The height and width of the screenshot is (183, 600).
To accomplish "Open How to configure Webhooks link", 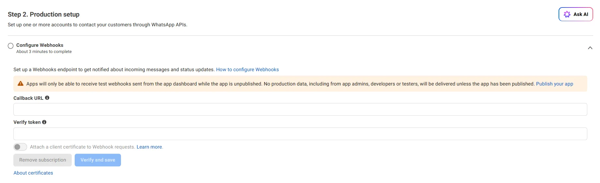I will (x=247, y=70).
